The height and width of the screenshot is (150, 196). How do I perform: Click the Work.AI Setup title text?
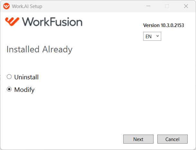pyautogui.click(x=27, y=6)
